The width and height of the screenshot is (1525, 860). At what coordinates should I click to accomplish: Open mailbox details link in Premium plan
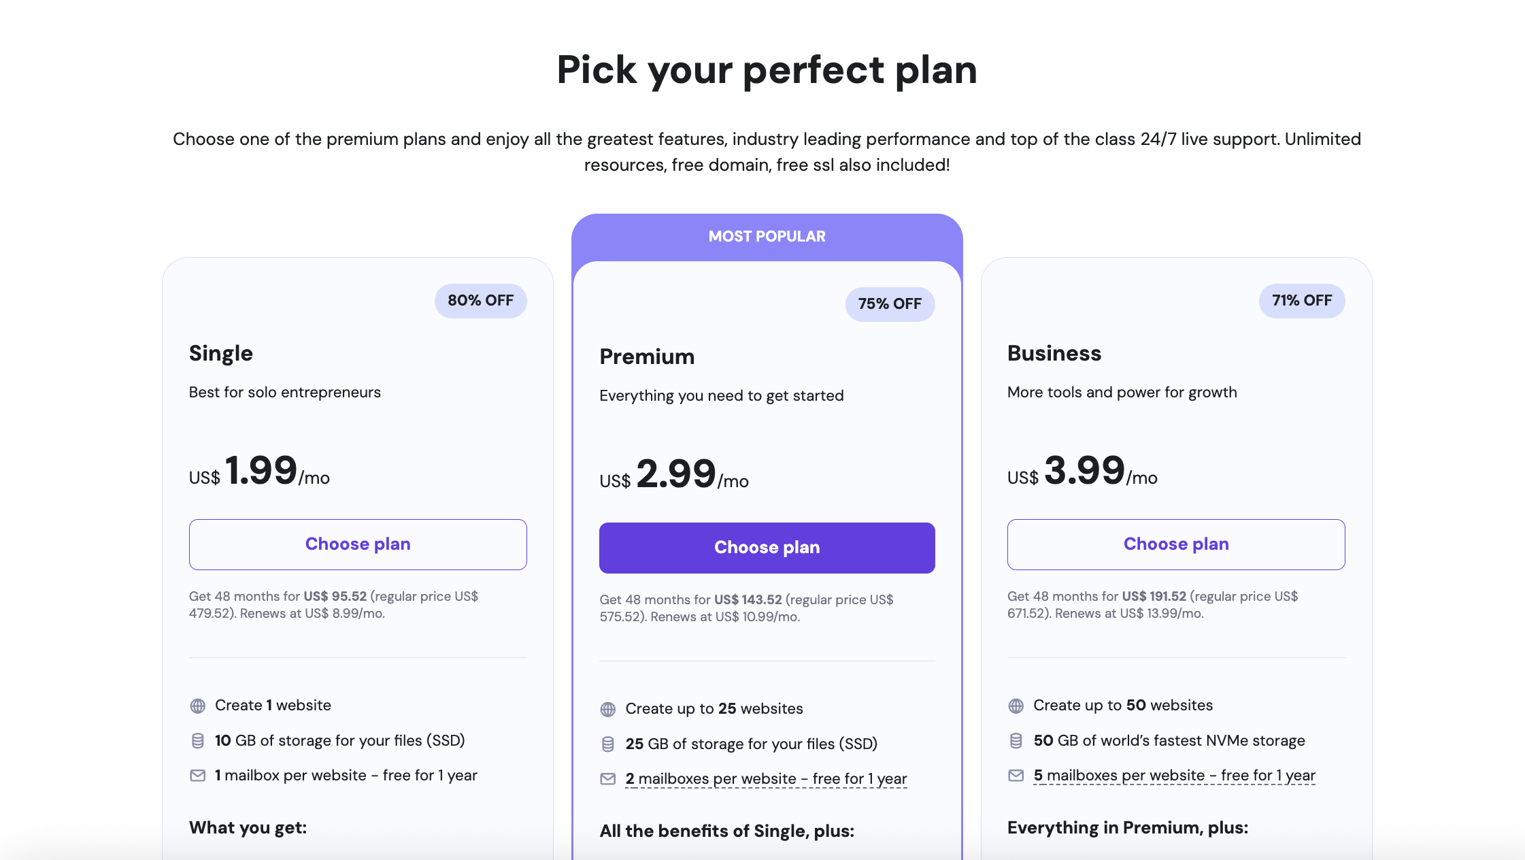click(x=766, y=778)
